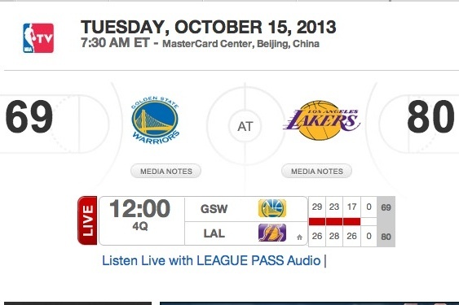Viewport: 459px width, 305px height.
Task: Select the GSW row in scoreboard
Action: point(246,209)
